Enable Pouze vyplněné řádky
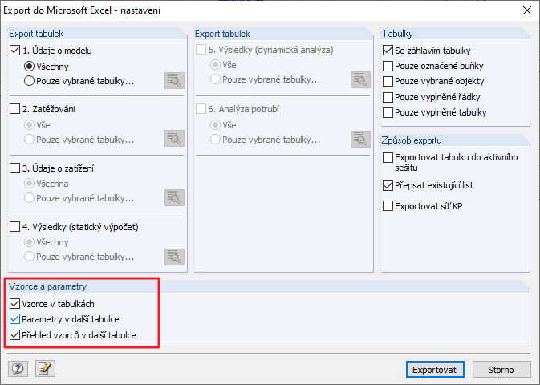Image resolution: width=540 pixels, height=385 pixels. (388, 97)
